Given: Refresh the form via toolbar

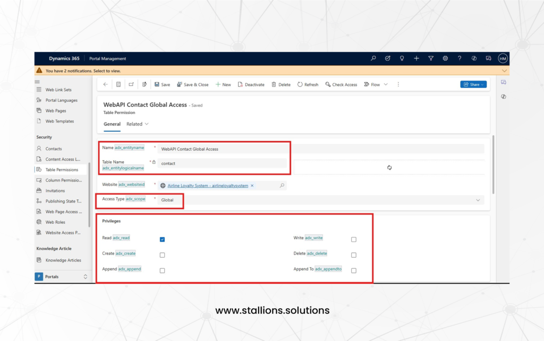Looking at the screenshot, I should [x=308, y=84].
